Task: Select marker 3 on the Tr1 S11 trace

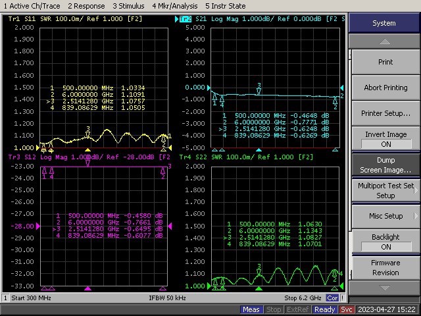Action: pyautogui.click(x=87, y=132)
